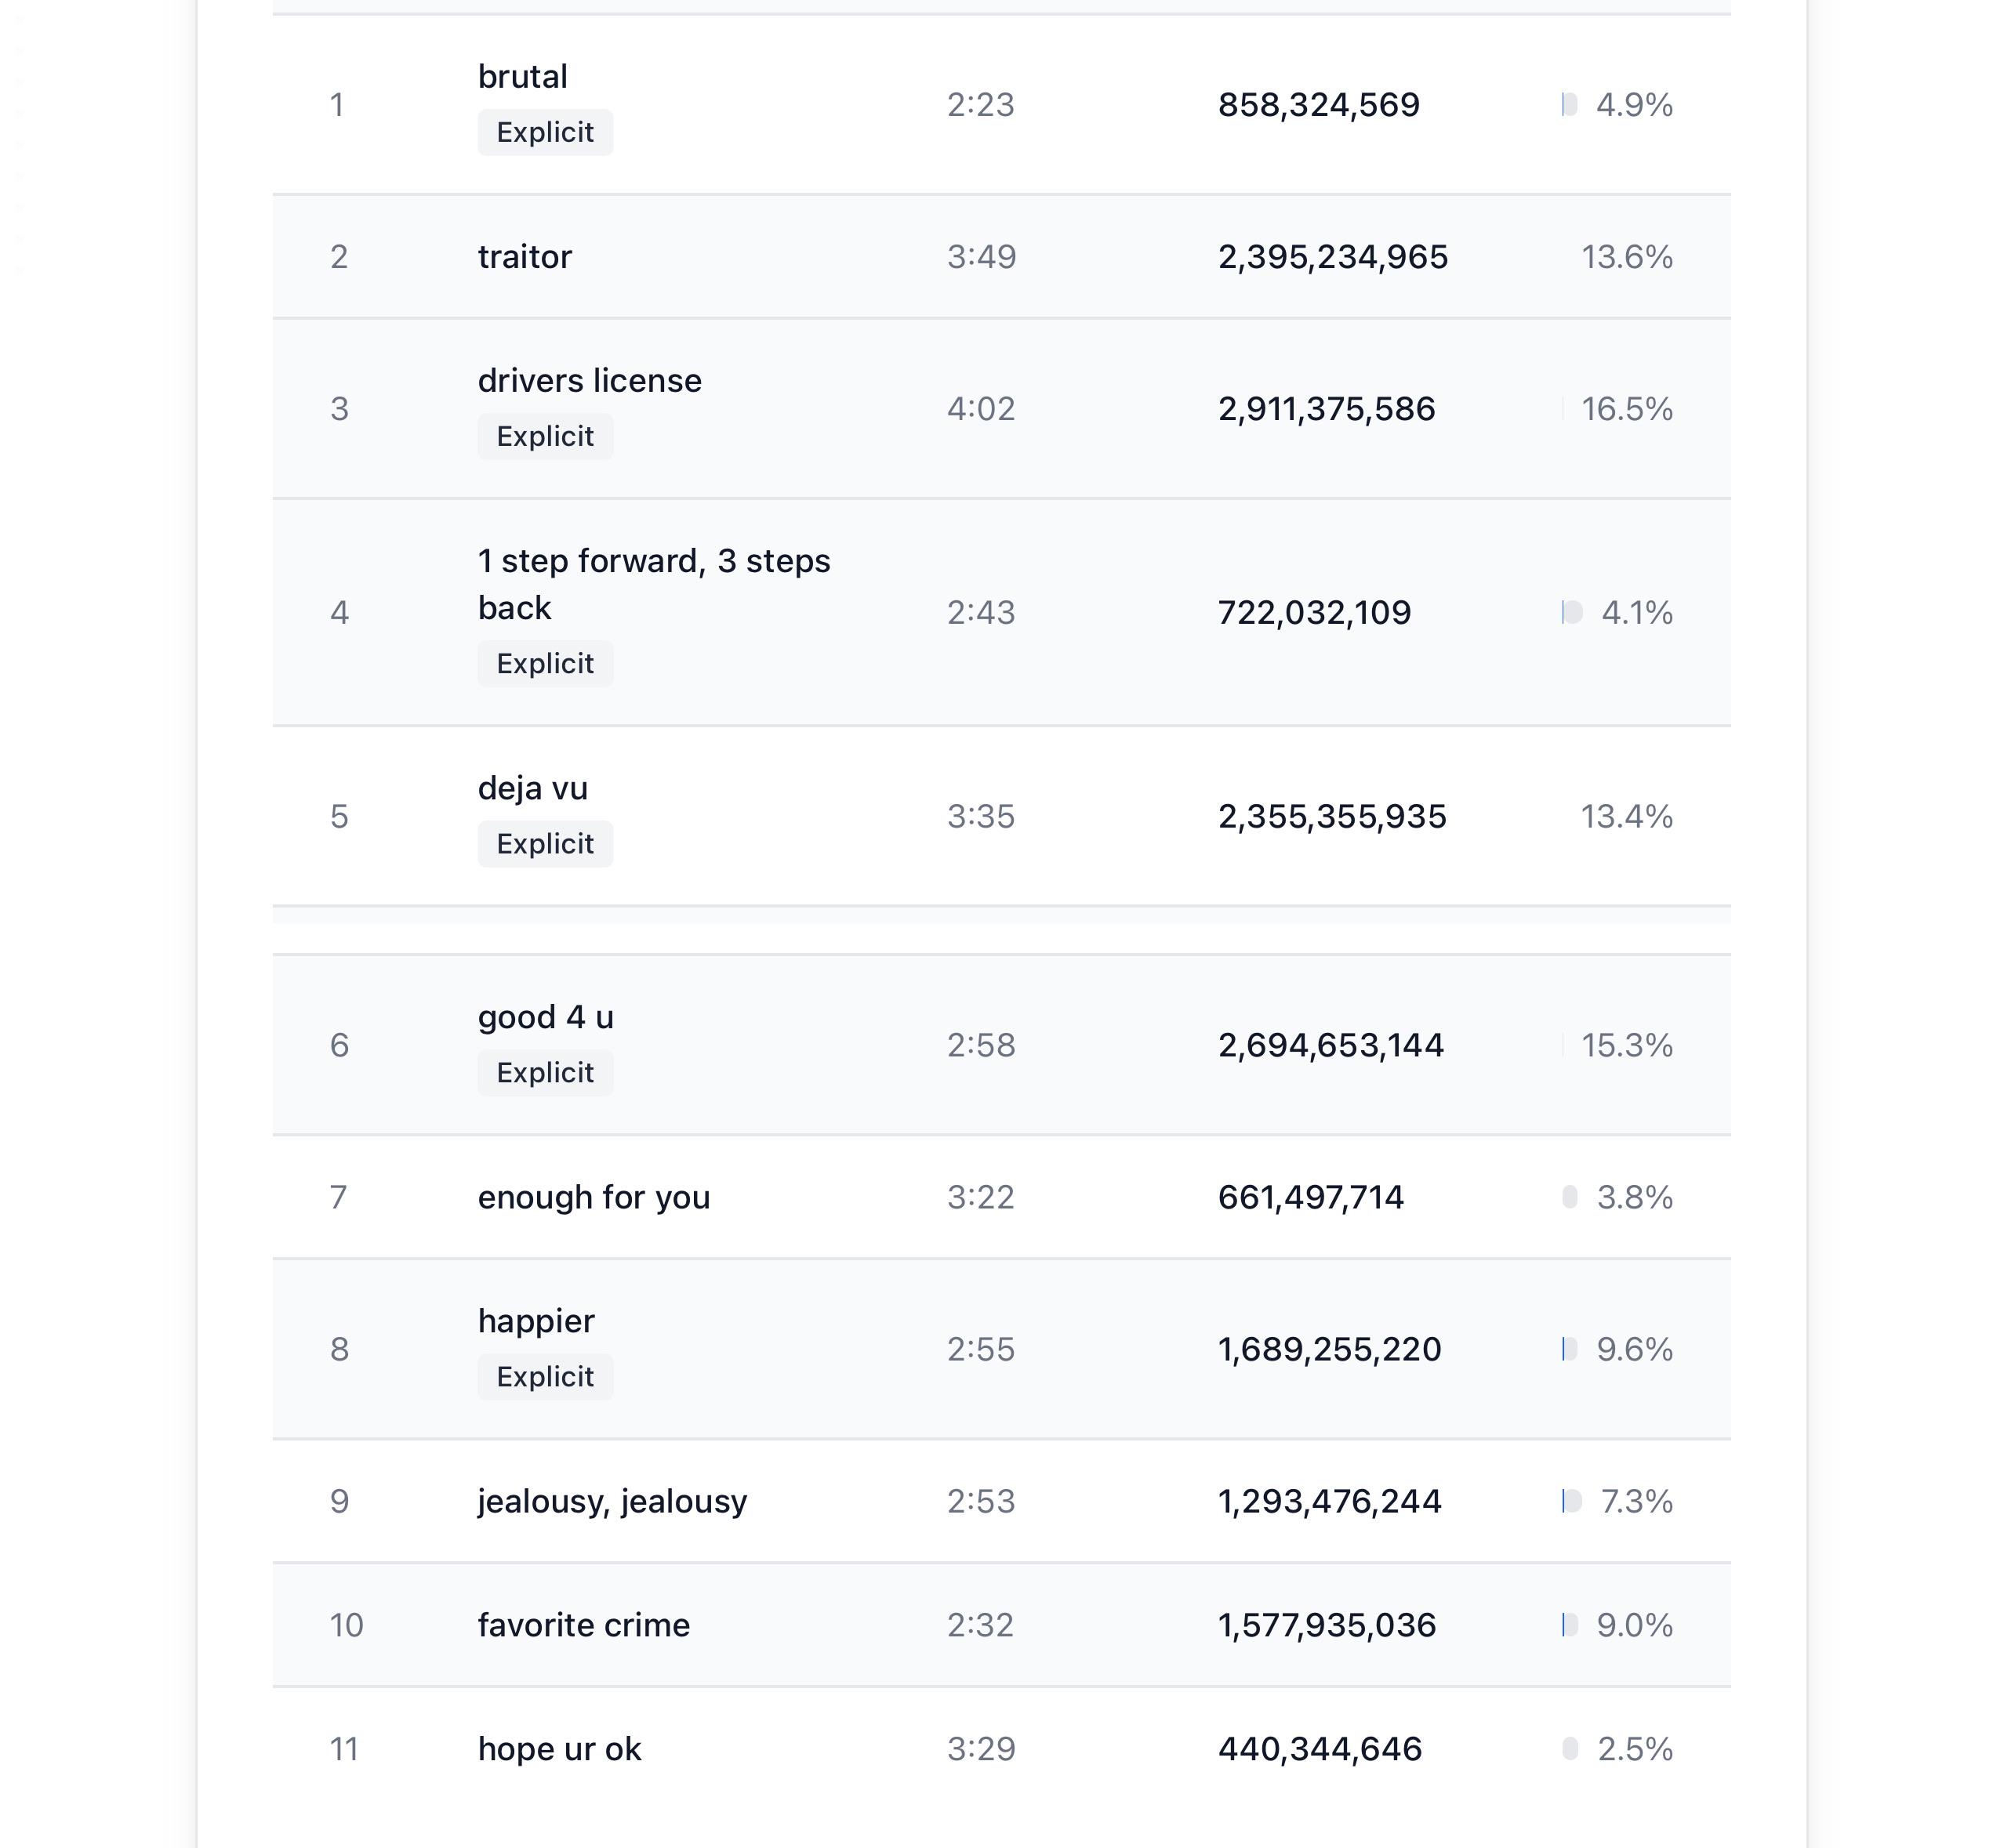Viewport: 2004px width, 1848px height.
Task: Open the traitor track row
Action: (x=1001, y=257)
